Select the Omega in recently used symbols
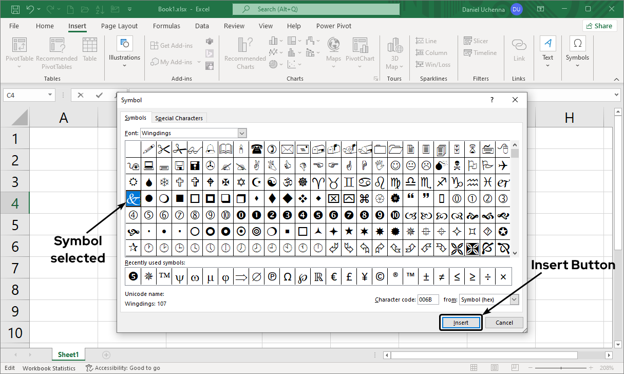 [x=288, y=277]
